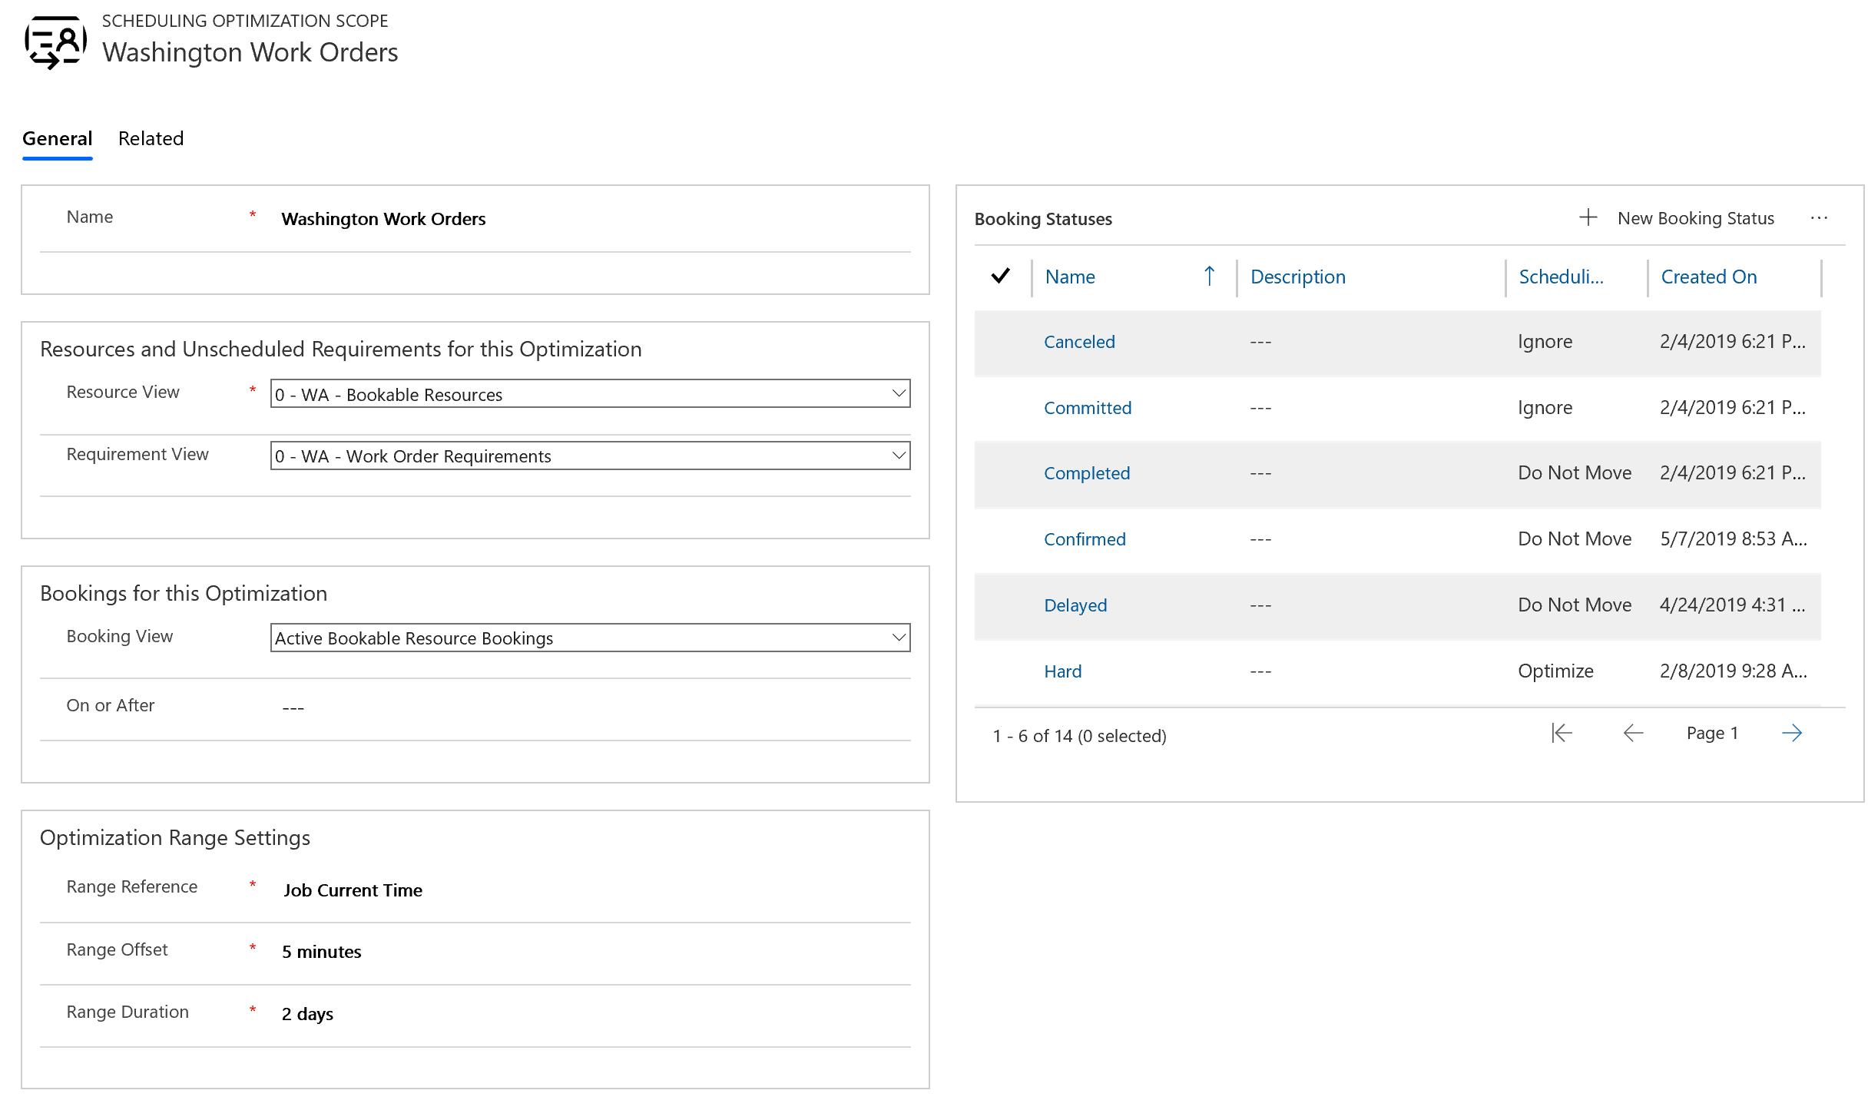Click the checkmark selection icon in Booking Statuses
Screen dimensions: 1868x1120
tap(1002, 276)
